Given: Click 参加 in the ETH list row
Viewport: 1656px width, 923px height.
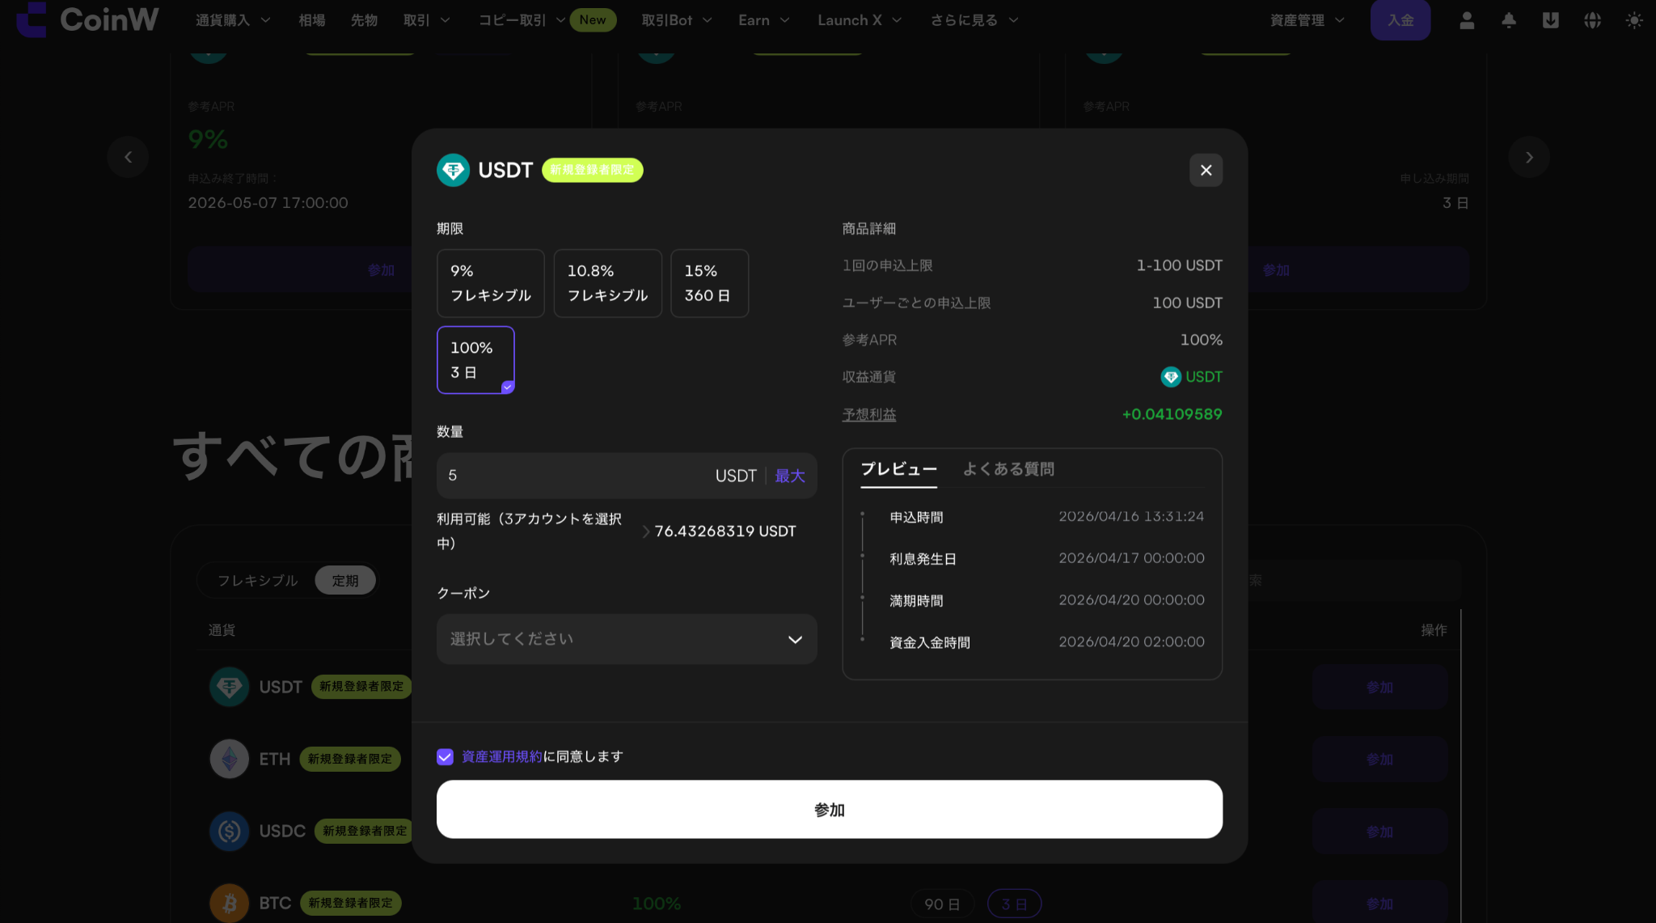Looking at the screenshot, I should (1379, 760).
